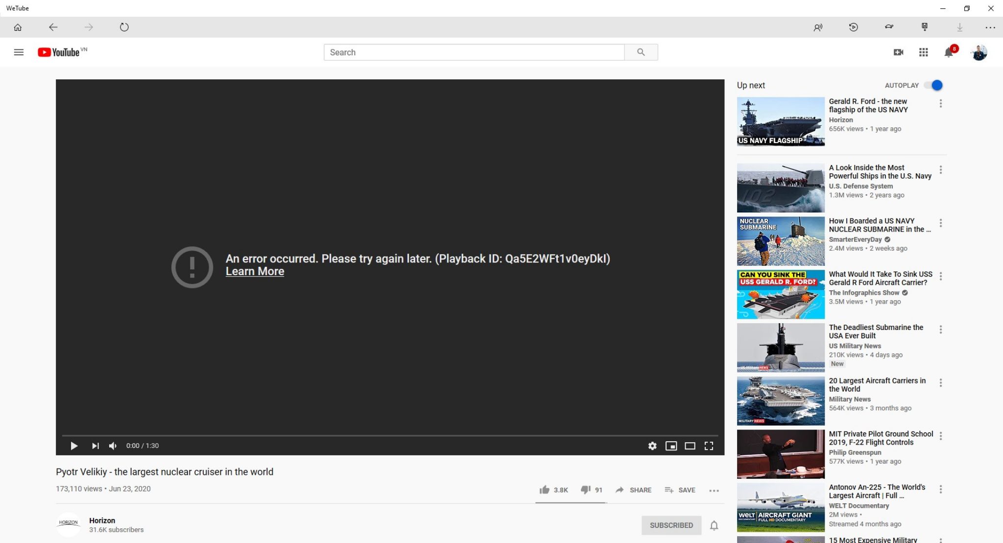
Task: Open video settings/quality gear icon
Action: (x=651, y=446)
